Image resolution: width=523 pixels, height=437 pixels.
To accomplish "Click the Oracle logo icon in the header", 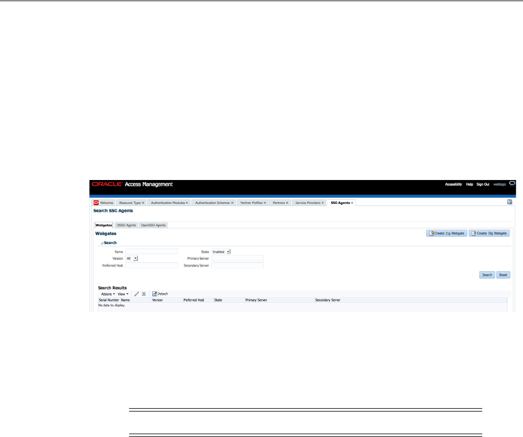I will pos(107,184).
